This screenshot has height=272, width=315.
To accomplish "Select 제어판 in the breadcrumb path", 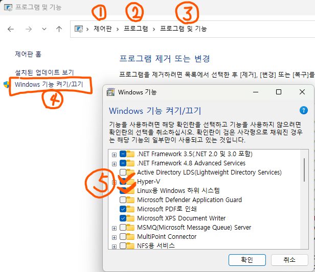I will tap(103, 29).
